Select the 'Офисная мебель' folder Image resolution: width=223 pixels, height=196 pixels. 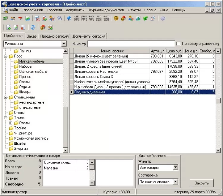pyautogui.click(x=33, y=72)
